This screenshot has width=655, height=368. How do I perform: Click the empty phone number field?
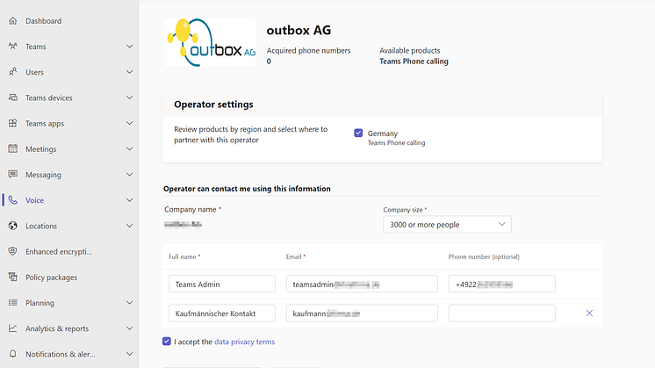(x=501, y=314)
